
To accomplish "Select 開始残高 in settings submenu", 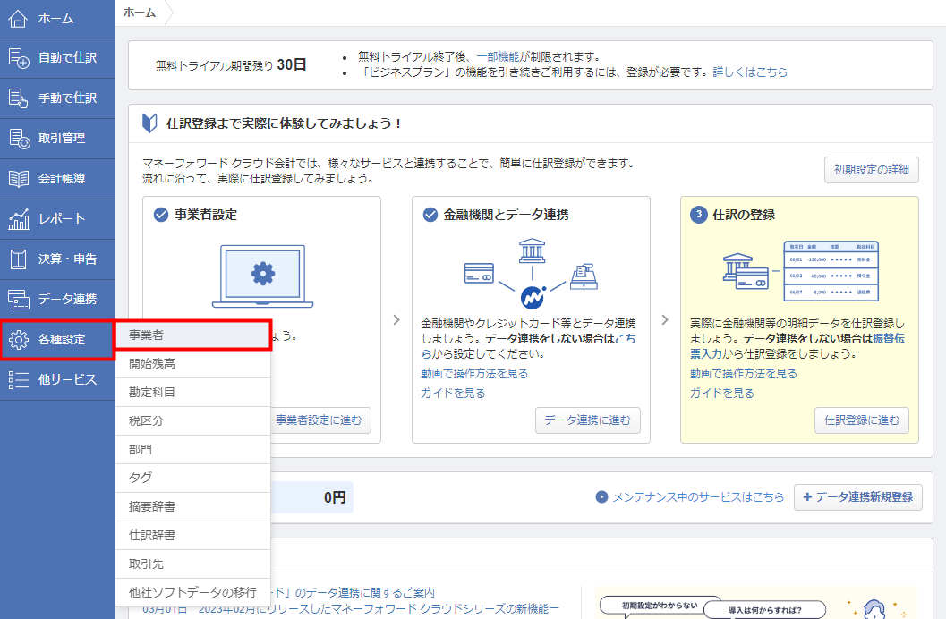I will coord(192,363).
